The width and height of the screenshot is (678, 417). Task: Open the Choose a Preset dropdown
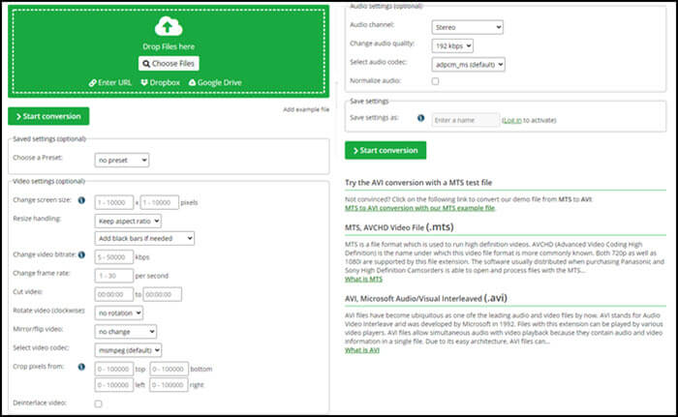coord(121,160)
